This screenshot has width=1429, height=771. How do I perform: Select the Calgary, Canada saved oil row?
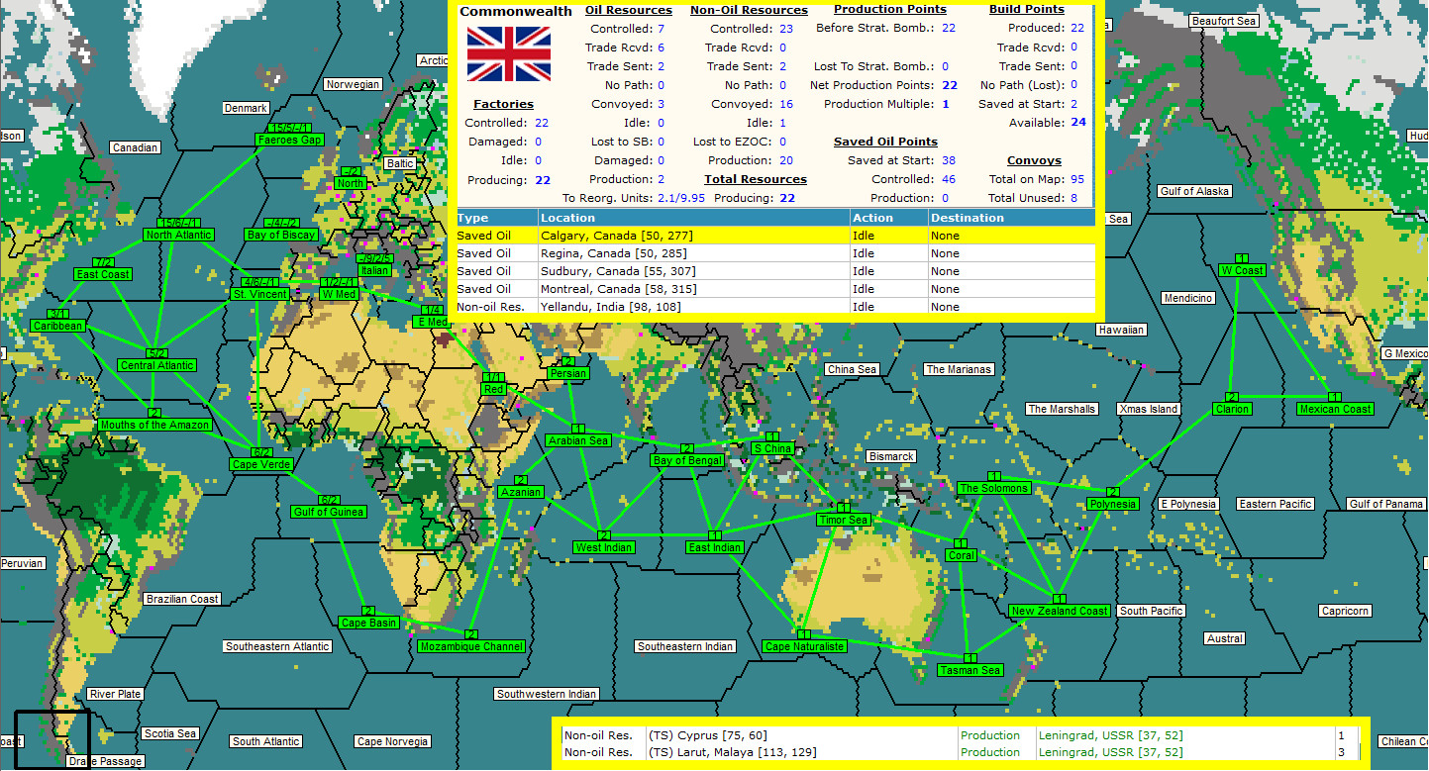tap(774, 236)
